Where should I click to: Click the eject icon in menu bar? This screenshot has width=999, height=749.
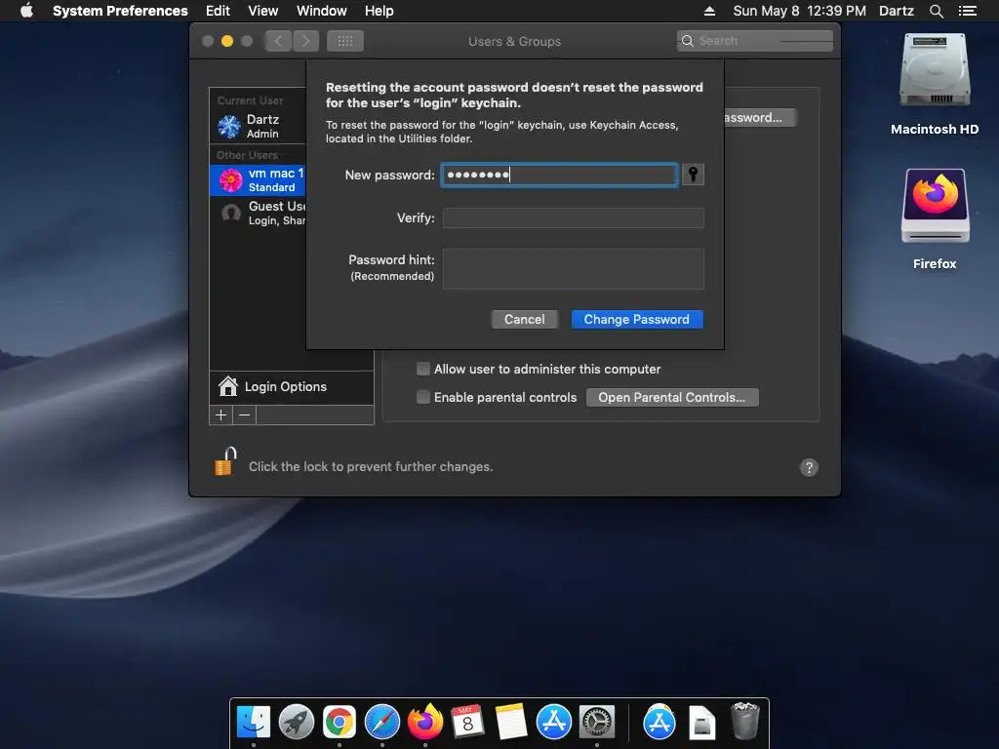click(x=709, y=11)
